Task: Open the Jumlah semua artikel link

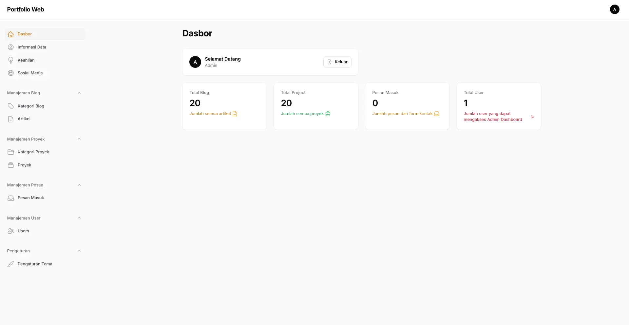Action: [x=210, y=113]
